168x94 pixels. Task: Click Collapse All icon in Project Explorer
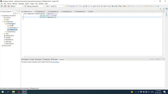[13, 14]
